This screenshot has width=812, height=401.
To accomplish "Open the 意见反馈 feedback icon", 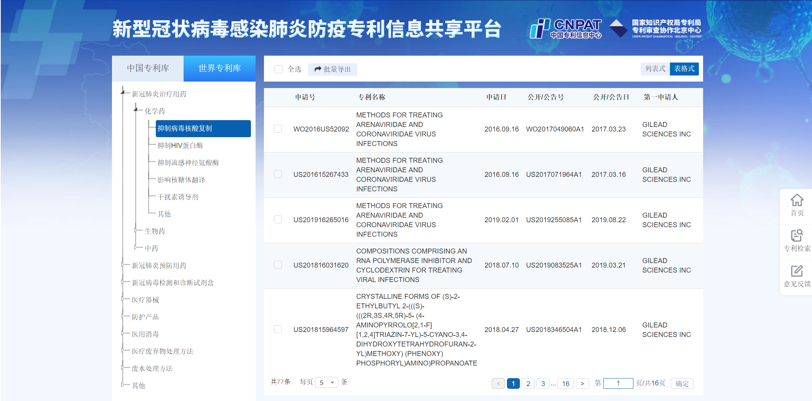I will [x=797, y=276].
